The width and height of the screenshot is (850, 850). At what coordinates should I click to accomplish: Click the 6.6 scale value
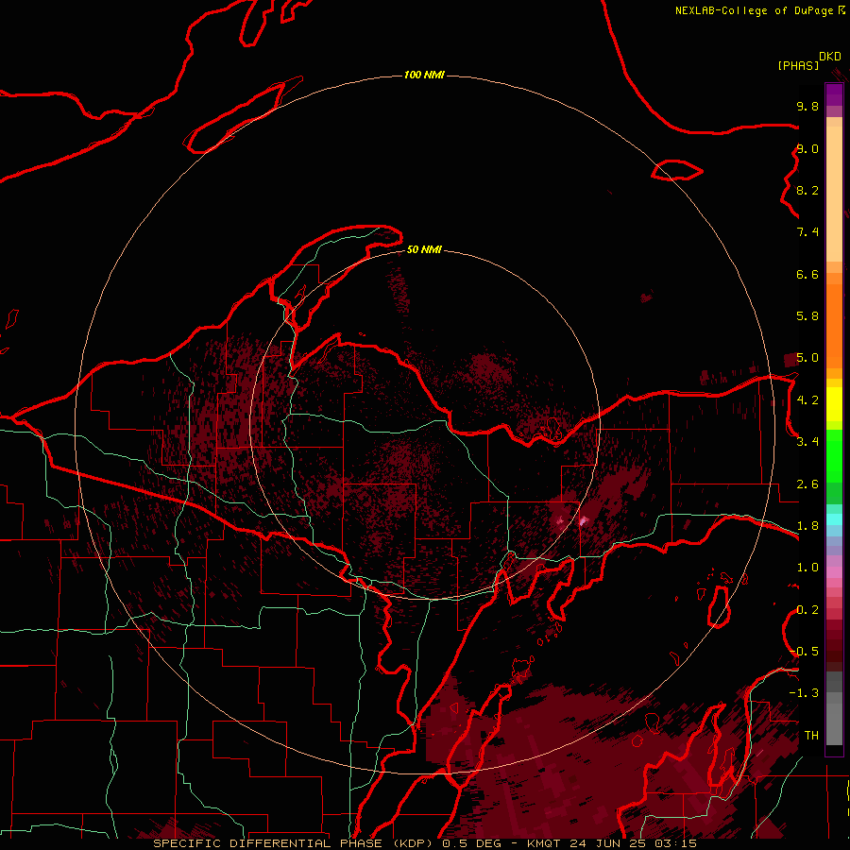807,274
